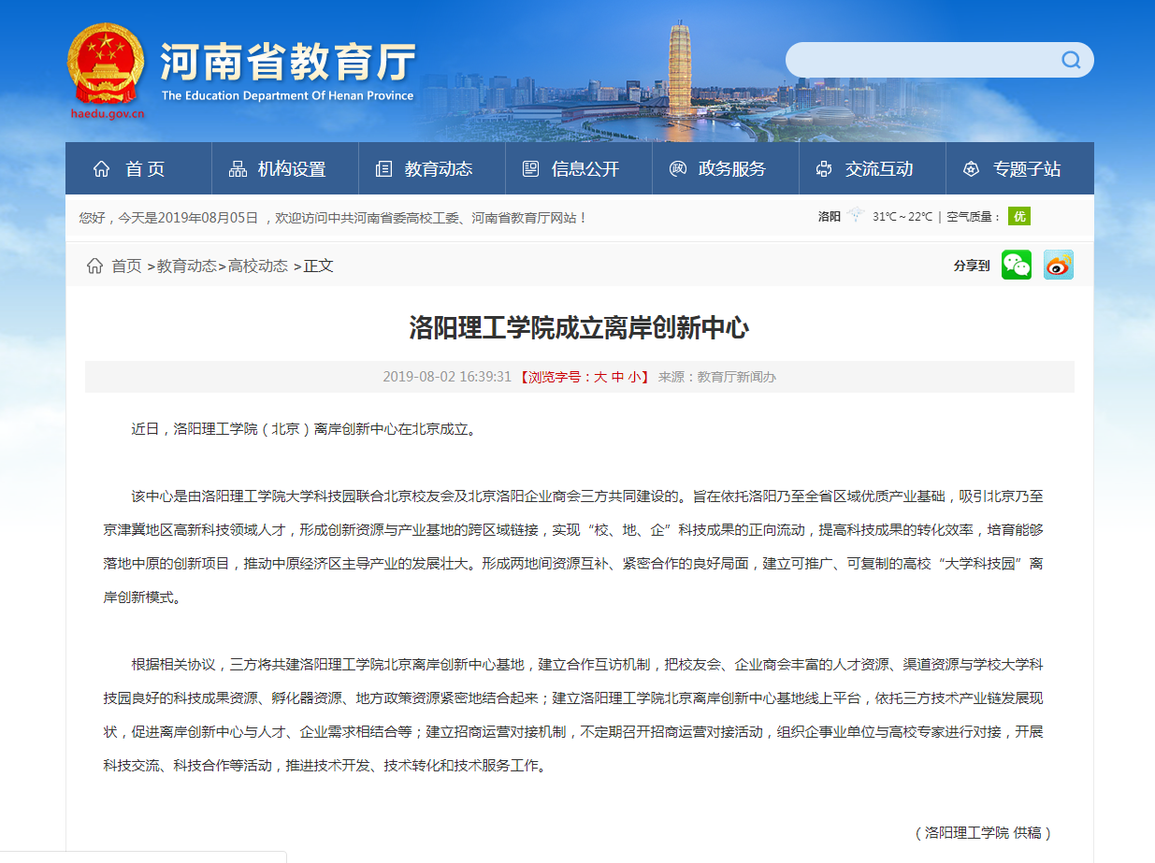Share article via WeChat icon
Screen dimensions: 1155x863
point(1017,266)
